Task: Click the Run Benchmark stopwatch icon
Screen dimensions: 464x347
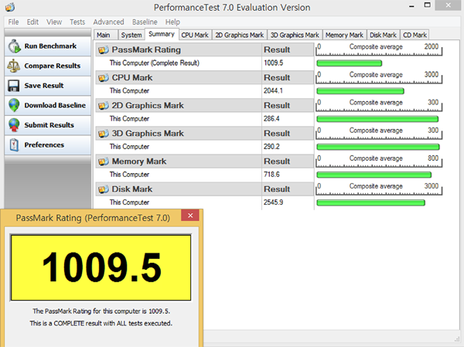Action: pyautogui.click(x=14, y=46)
